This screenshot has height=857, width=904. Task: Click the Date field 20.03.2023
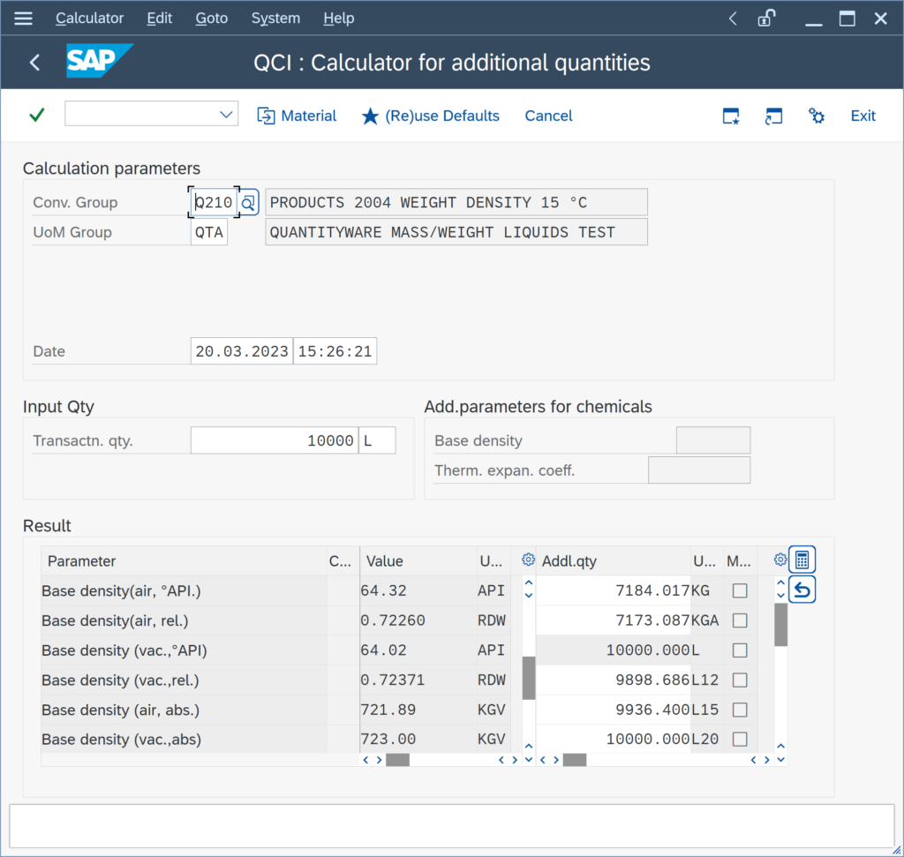coord(242,351)
